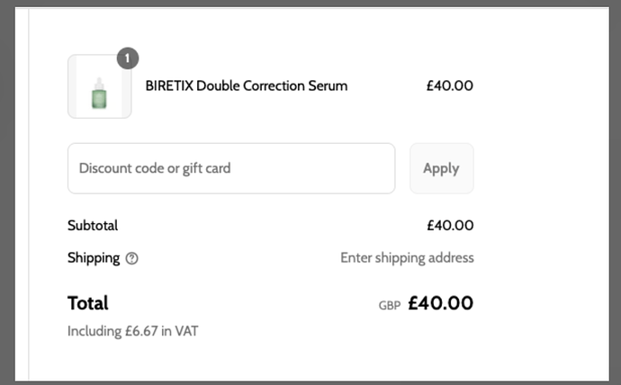This screenshot has height=385, width=621.
Task: Click the GBP currency code
Action: tap(389, 305)
